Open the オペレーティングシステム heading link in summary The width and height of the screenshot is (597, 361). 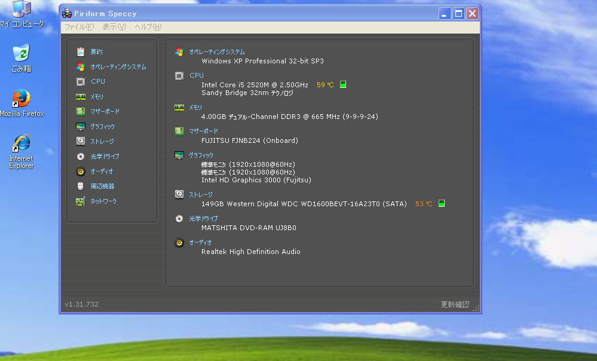tap(217, 52)
